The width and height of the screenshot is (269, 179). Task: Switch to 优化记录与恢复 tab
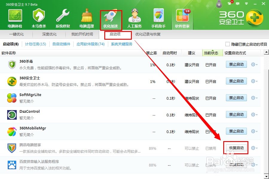[148, 34]
